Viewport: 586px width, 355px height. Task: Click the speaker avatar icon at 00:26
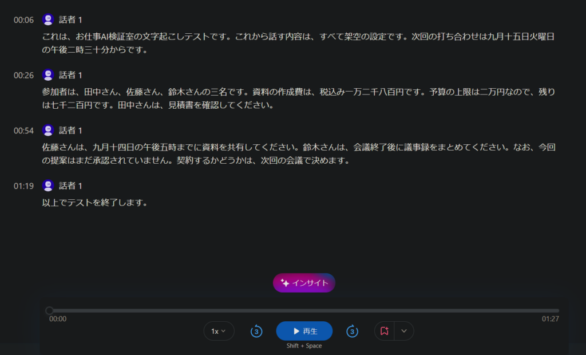[x=48, y=75]
